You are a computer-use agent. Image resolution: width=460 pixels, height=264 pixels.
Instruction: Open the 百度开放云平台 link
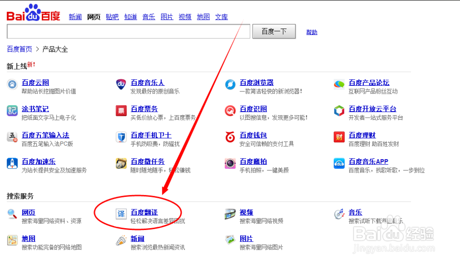pos(373,109)
